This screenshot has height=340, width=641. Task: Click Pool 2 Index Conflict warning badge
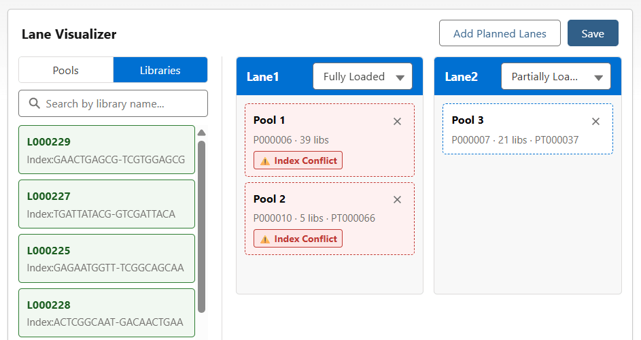coord(298,239)
